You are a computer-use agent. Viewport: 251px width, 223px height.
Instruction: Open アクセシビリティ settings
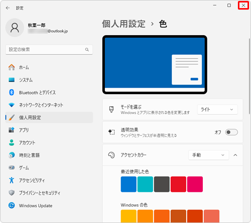49,180
